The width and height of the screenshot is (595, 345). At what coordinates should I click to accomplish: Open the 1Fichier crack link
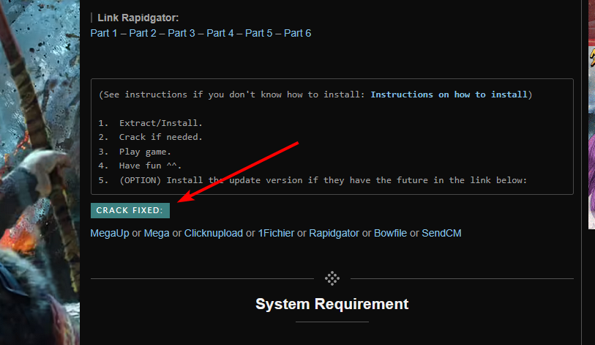pyautogui.click(x=276, y=233)
